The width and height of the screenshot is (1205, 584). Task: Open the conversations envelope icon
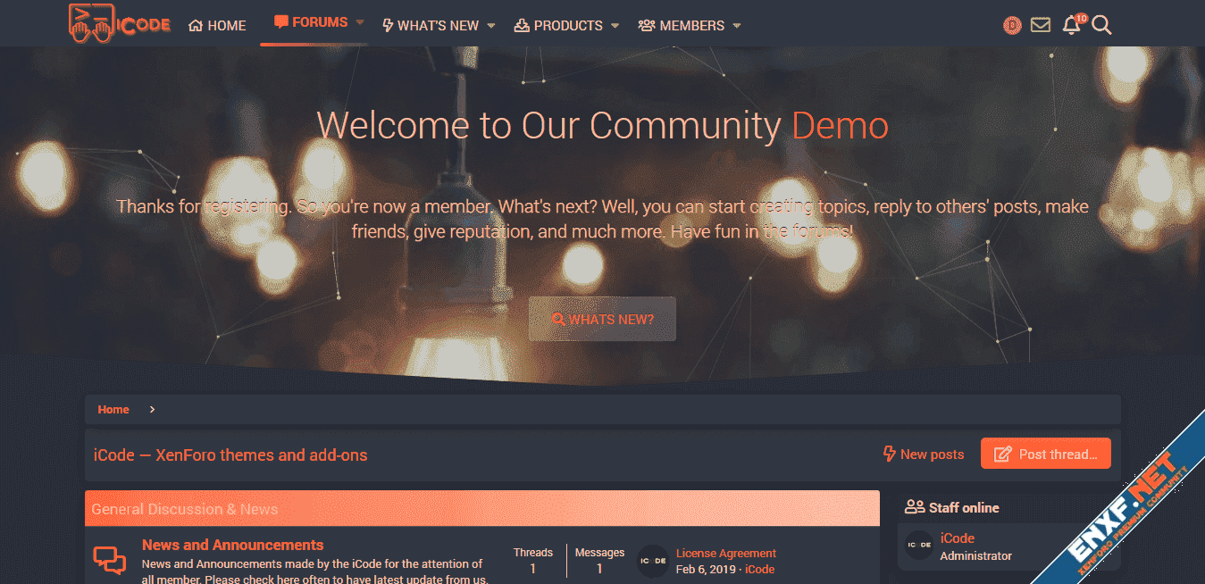[x=1041, y=25]
